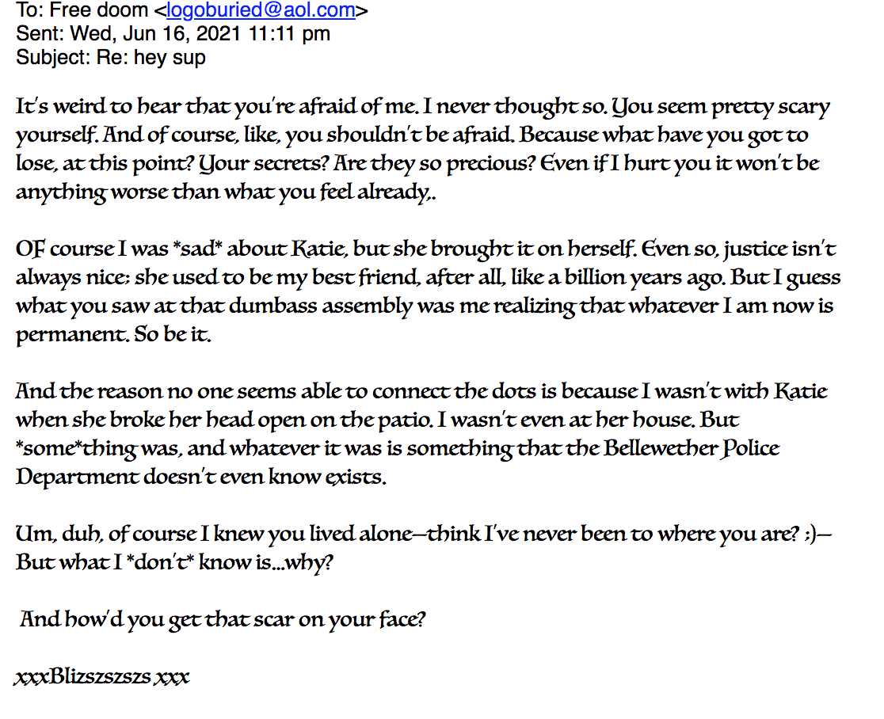Click the signature "xxxBlizszszszs xxx"
This screenshot has height=719, width=884.
(102, 677)
